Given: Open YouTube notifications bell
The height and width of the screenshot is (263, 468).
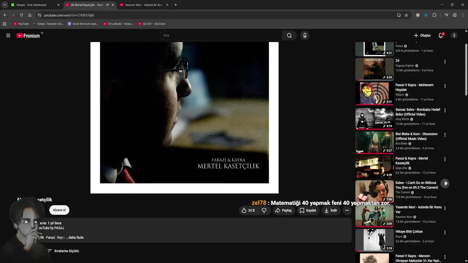Looking at the screenshot, I should [441, 35].
